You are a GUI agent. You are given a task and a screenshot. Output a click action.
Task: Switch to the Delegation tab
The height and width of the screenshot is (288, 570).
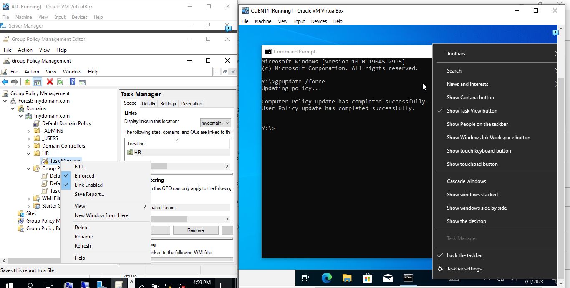[192, 104]
